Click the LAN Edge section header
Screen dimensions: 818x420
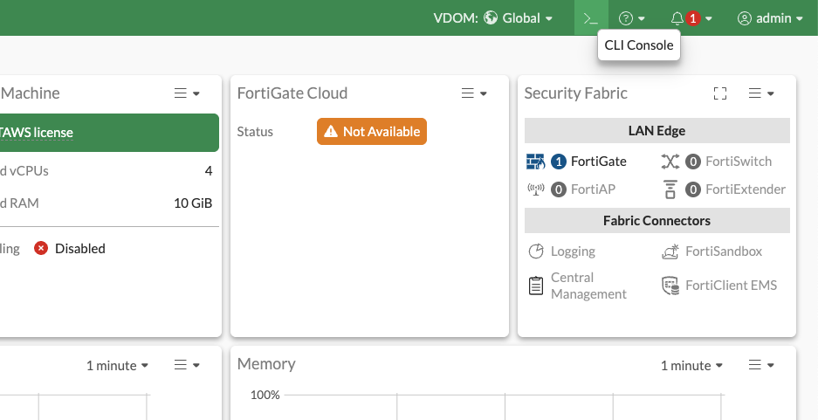coord(656,130)
